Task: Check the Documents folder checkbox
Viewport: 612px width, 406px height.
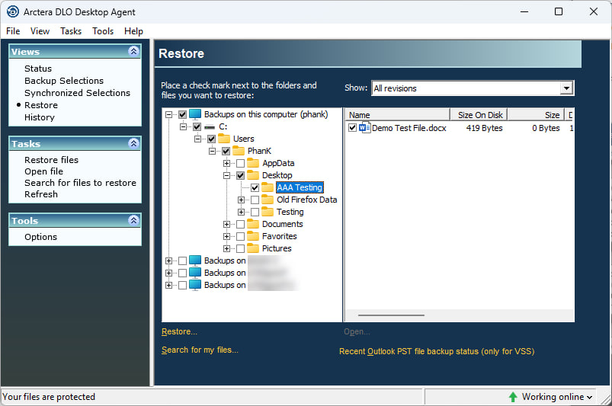Action: tap(240, 224)
